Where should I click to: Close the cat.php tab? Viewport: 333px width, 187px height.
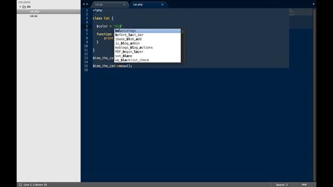(x=162, y=5)
